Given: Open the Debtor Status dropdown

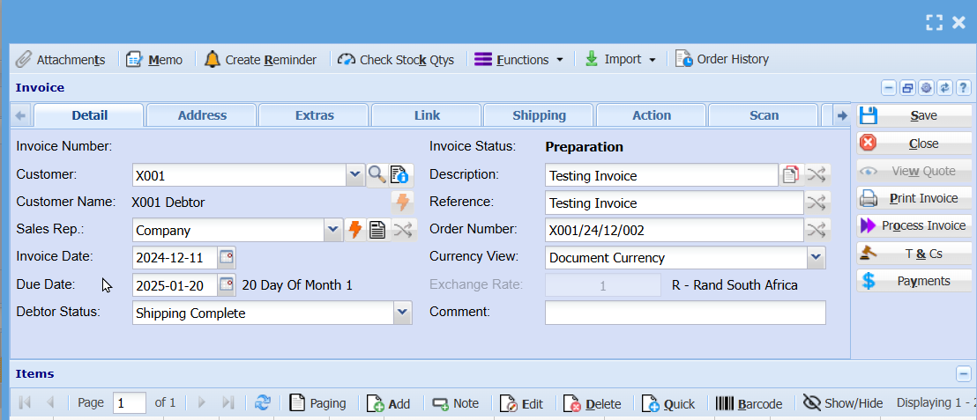Looking at the screenshot, I should click(402, 313).
